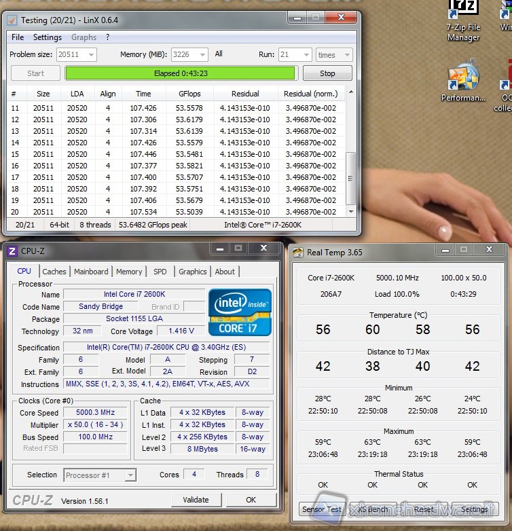Open the Processor #1 selection dropdown
512x531 pixels.
pyautogui.click(x=130, y=475)
